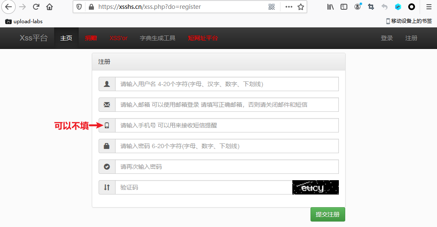Open the 字典生成工具 navigation link

coord(158,38)
